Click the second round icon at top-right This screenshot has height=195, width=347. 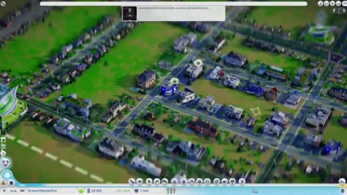click(326, 3)
